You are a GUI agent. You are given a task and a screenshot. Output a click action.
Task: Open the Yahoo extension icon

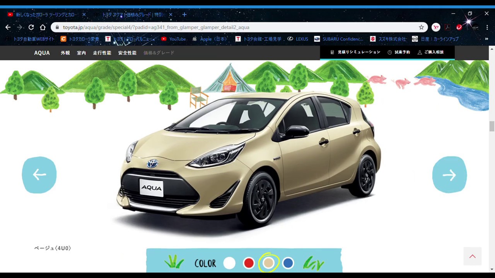coord(436,27)
